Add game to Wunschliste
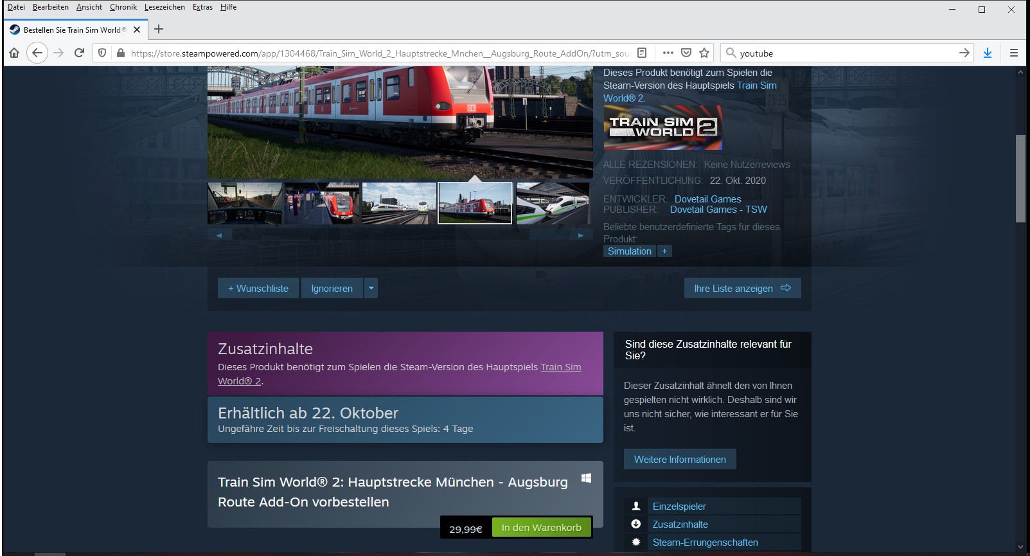This screenshot has height=556, width=1030. (x=258, y=288)
